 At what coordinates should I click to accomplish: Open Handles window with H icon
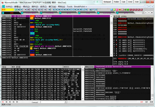coord(67,10)
